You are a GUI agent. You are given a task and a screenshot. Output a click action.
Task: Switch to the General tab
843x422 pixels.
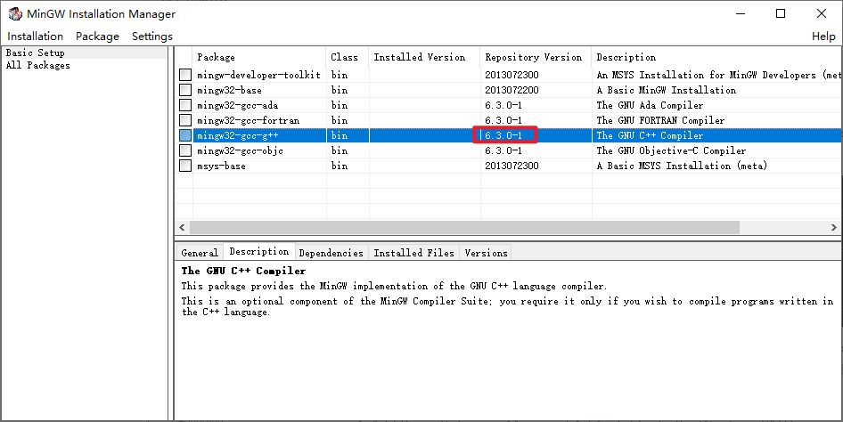coord(200,252)
